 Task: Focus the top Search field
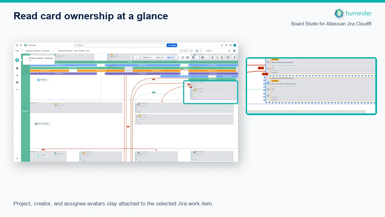click(120, 45)
